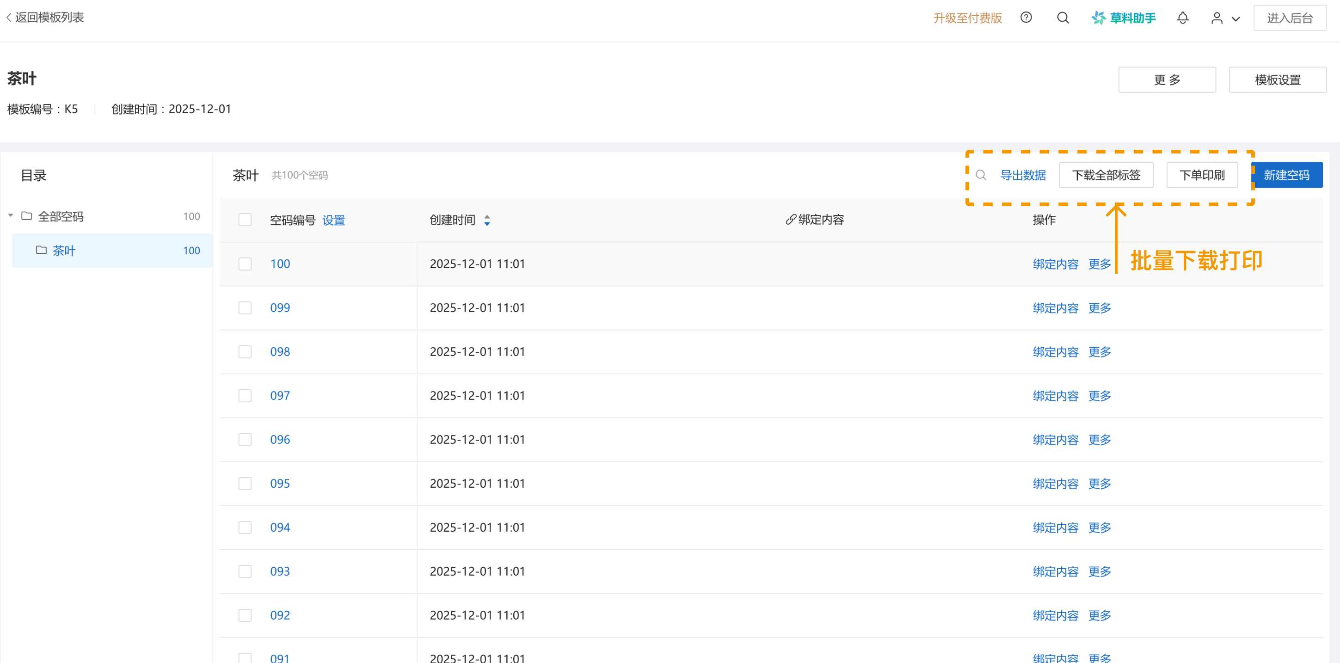
Task: Select the 茶叶 folder in the directory
Action: click(x=64, y=251)
